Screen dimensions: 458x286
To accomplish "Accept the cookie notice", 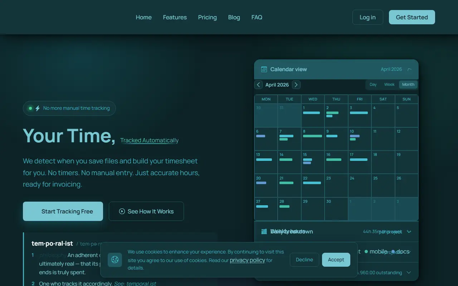I will point(336,260).
